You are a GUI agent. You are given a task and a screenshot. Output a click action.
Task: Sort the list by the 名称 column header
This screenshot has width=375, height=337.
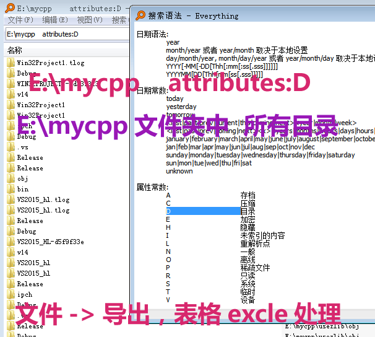[15, 50]
